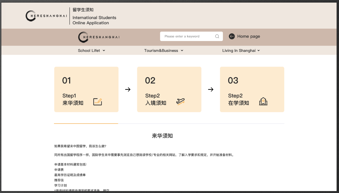
Task: Click the keyword search input field
Action: click(187, 36)
